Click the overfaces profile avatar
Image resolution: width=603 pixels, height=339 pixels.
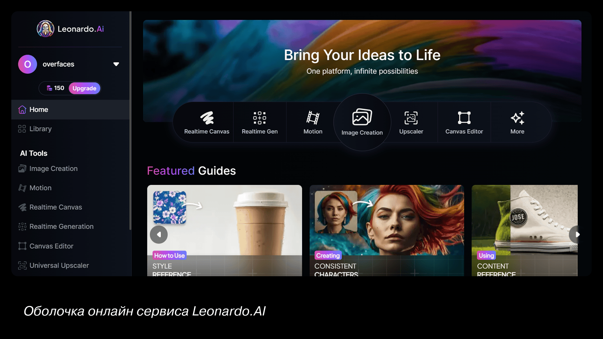[28, 64]
